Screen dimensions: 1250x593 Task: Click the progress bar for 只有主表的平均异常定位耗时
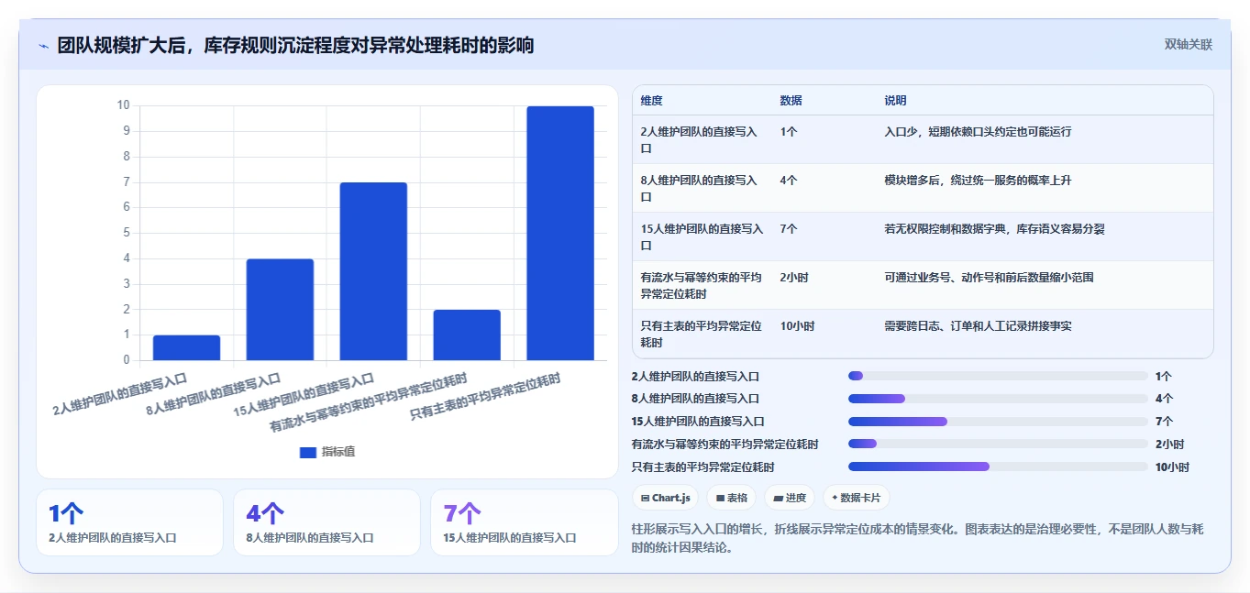coord(998,467)
